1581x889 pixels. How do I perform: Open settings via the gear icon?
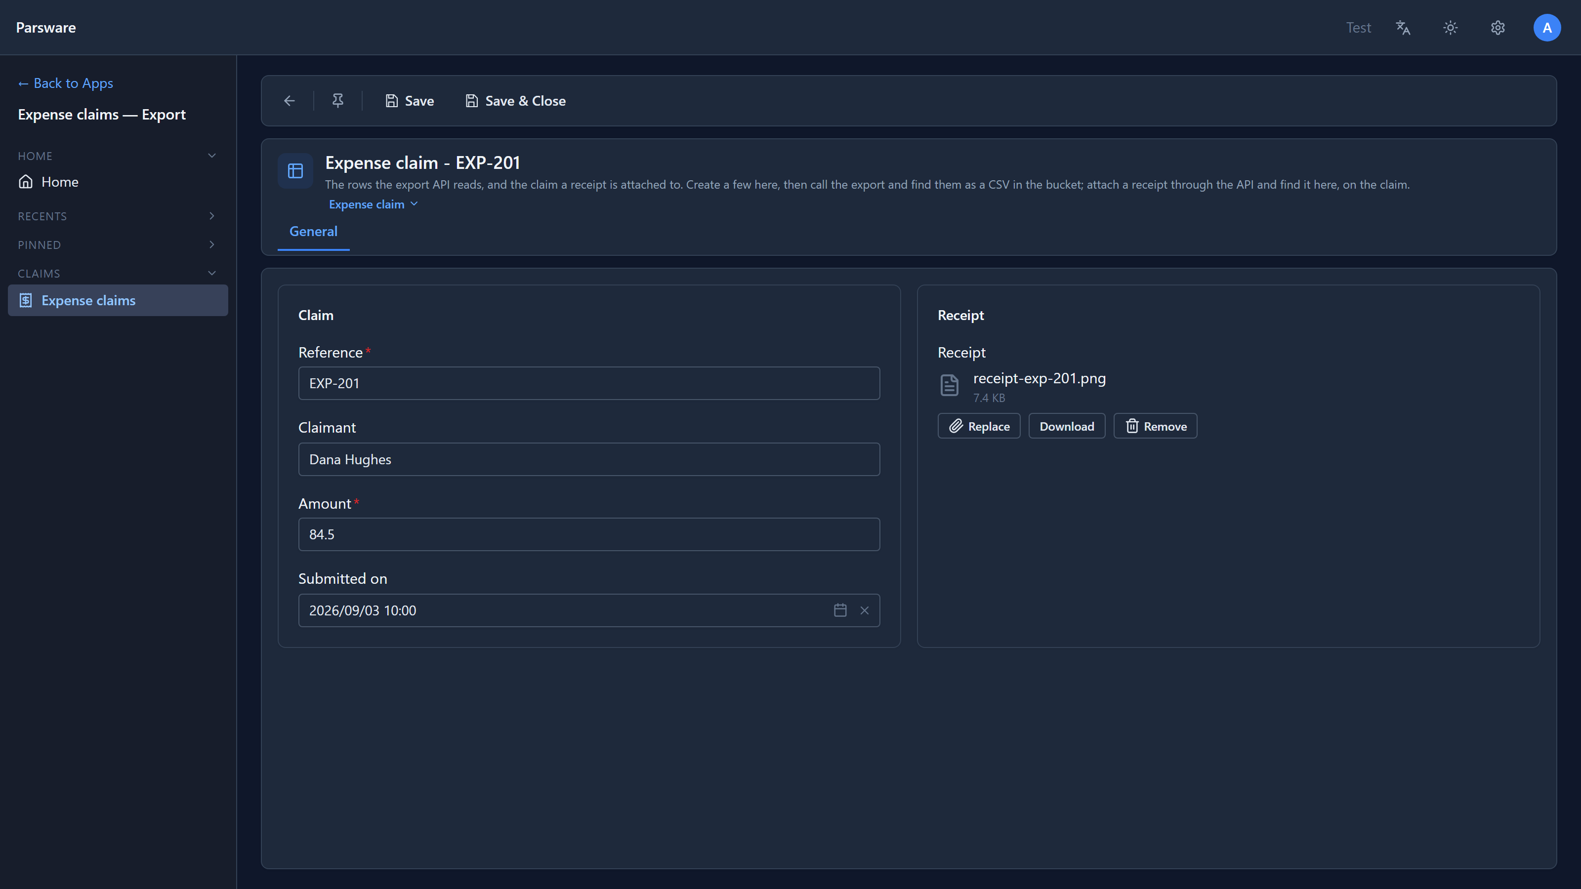point(1498,28)
